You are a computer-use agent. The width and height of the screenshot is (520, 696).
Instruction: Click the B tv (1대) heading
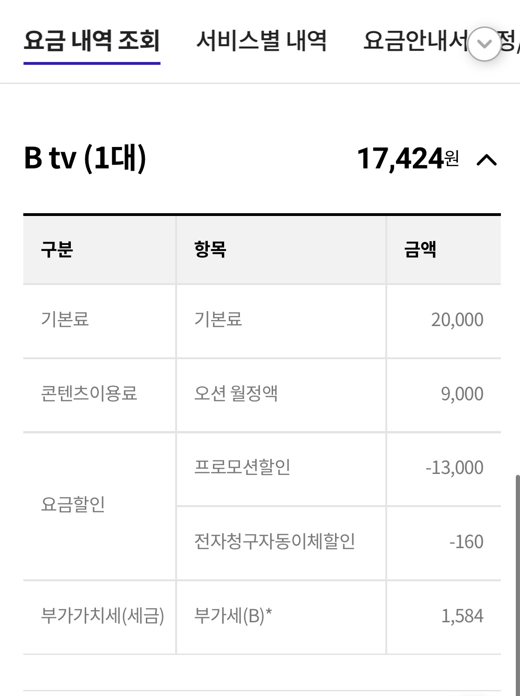click(x=85, y=158)
